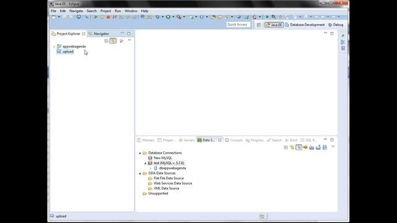Viewport: 397px width, 223px height.
Task: Open the Edit menu
Action: click(63, 11)
